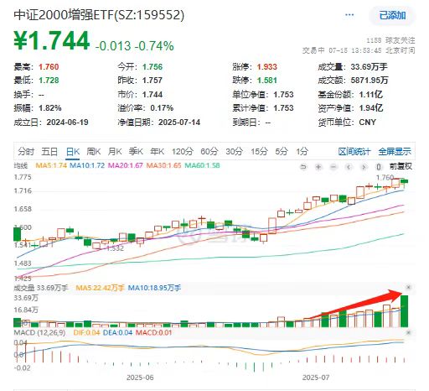Click the 溢价率 value 0.17%
This screenshot has width=429, height=391.
click(x=162, y=108)
